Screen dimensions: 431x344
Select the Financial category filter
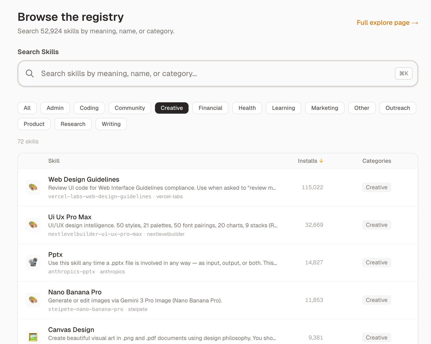click(x=210, y=108)
